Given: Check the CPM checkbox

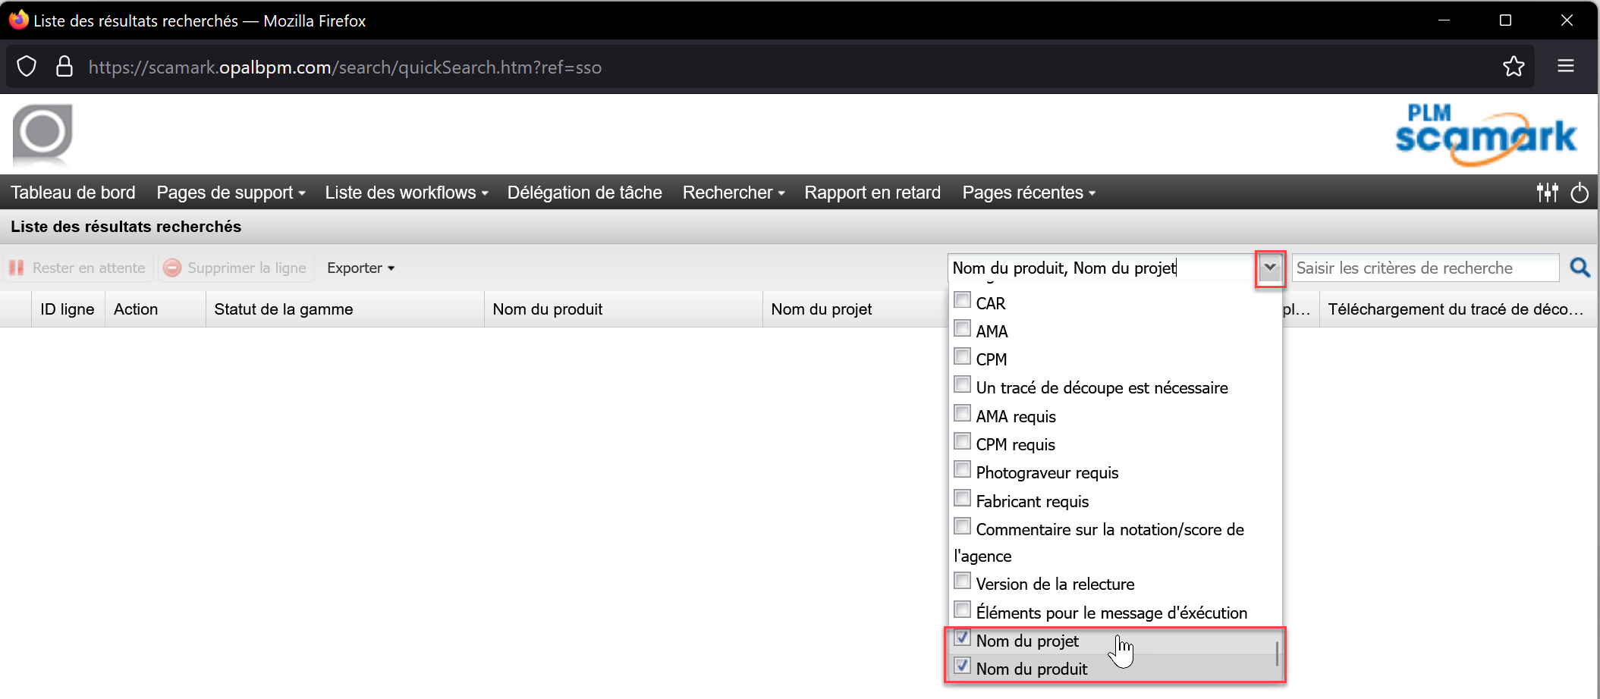Looking at the screenshot, I should [x=963, y=356].
